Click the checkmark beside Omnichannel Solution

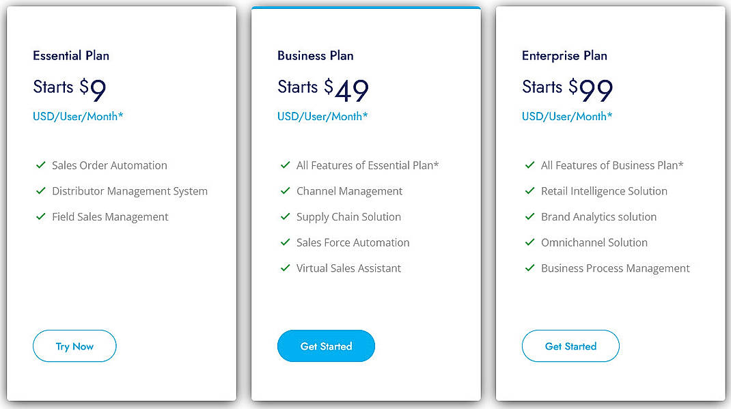pyautogui.click(x=530, y=242)
